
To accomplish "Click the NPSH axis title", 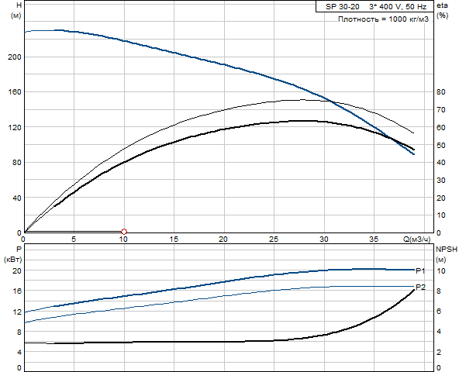I will point(447,249).
